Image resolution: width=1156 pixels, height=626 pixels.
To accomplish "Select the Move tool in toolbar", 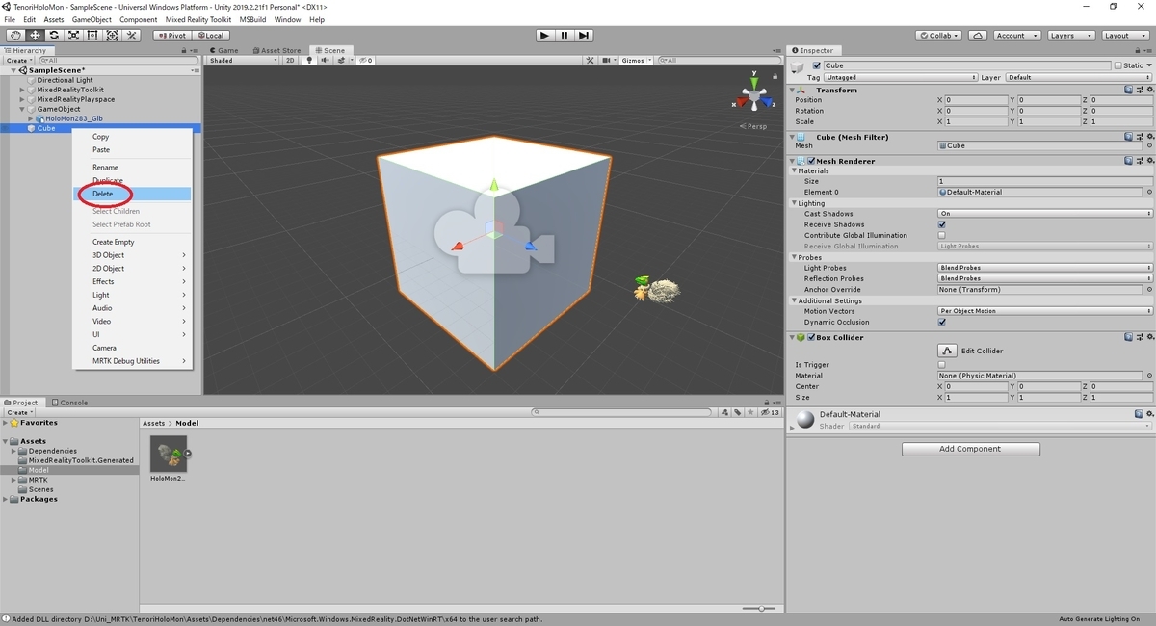I will (x=35, y=36).
